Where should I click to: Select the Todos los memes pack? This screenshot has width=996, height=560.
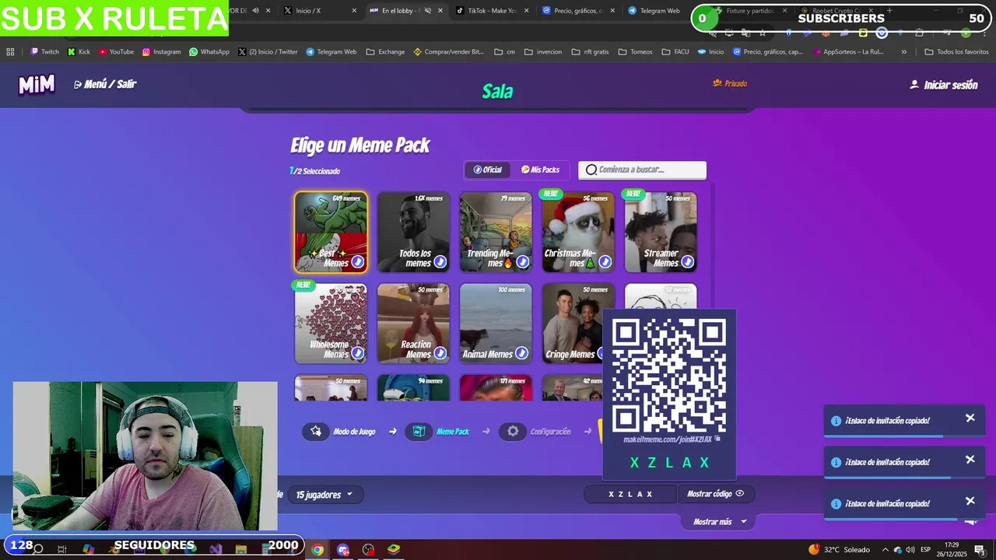(x=413, y=232)
